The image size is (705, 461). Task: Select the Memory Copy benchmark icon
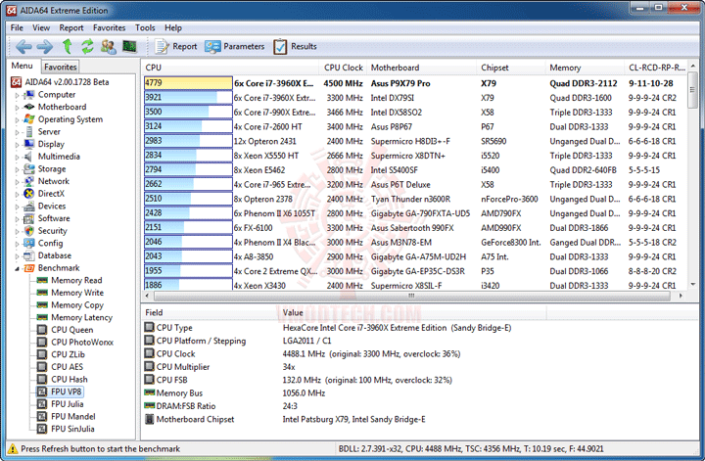[42, 305]
